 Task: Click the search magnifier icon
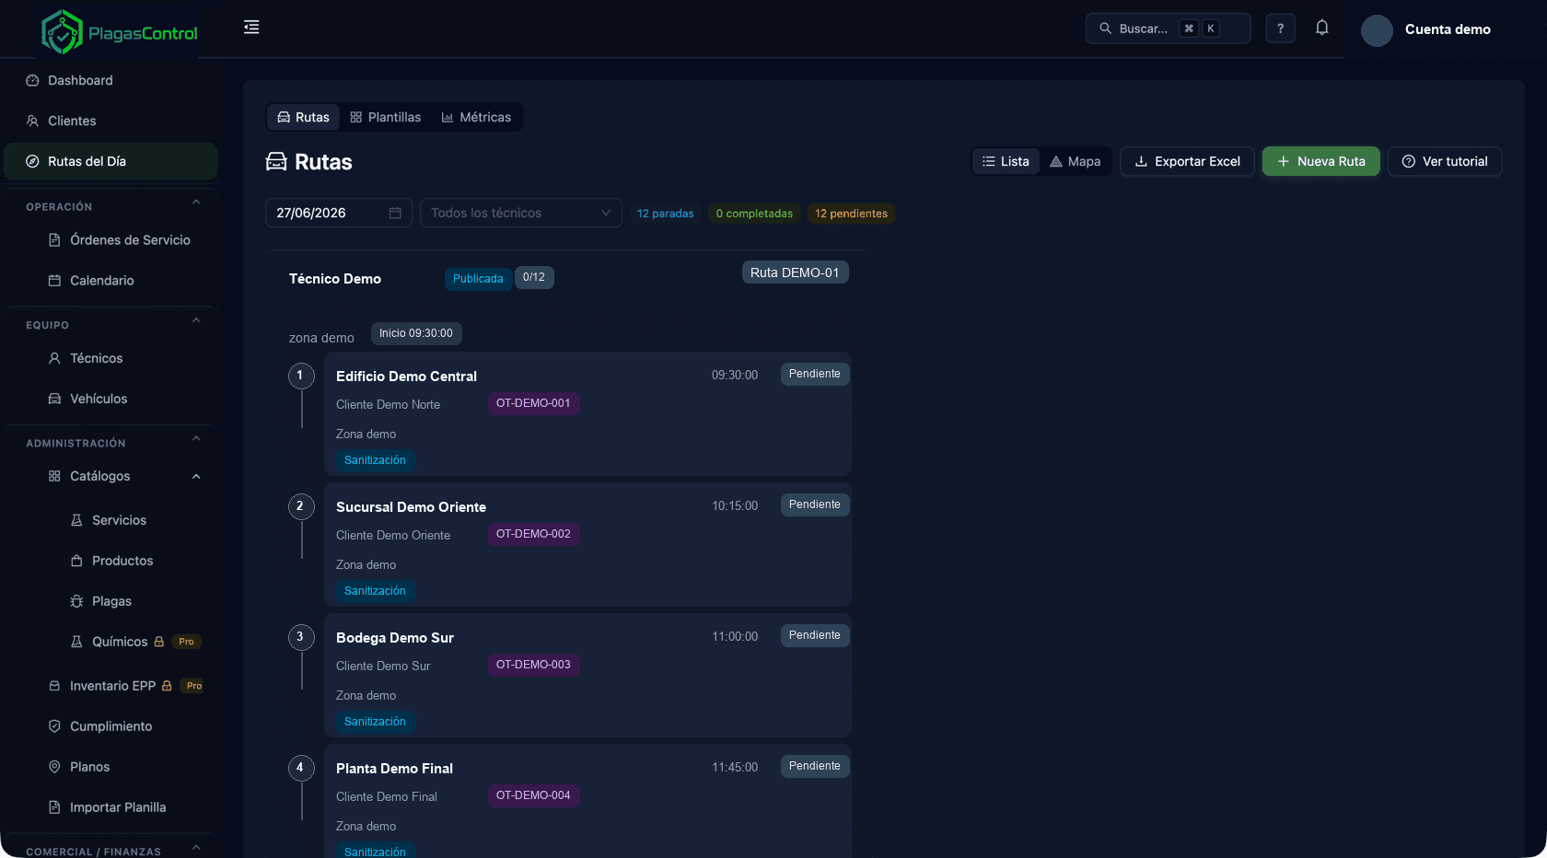(1105, 29)
